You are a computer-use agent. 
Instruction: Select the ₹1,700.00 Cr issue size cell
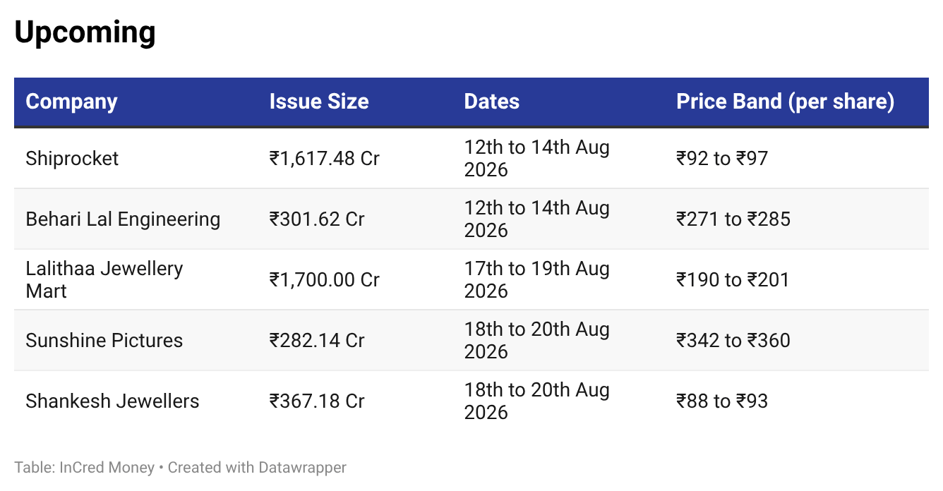pos(325,280)
